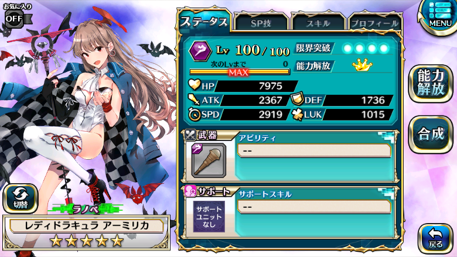Select the ステータス tab

[204, 22]
